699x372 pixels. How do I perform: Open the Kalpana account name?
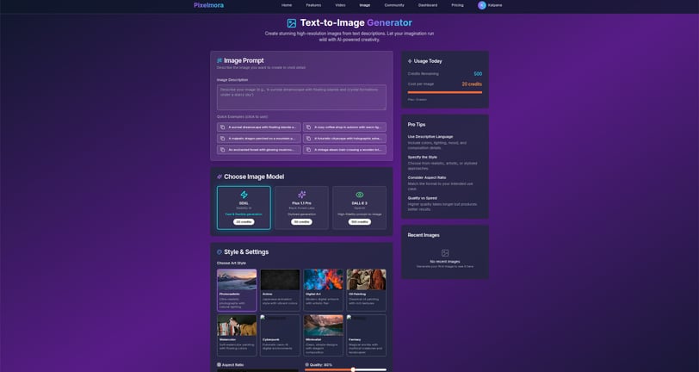[495, 5]
